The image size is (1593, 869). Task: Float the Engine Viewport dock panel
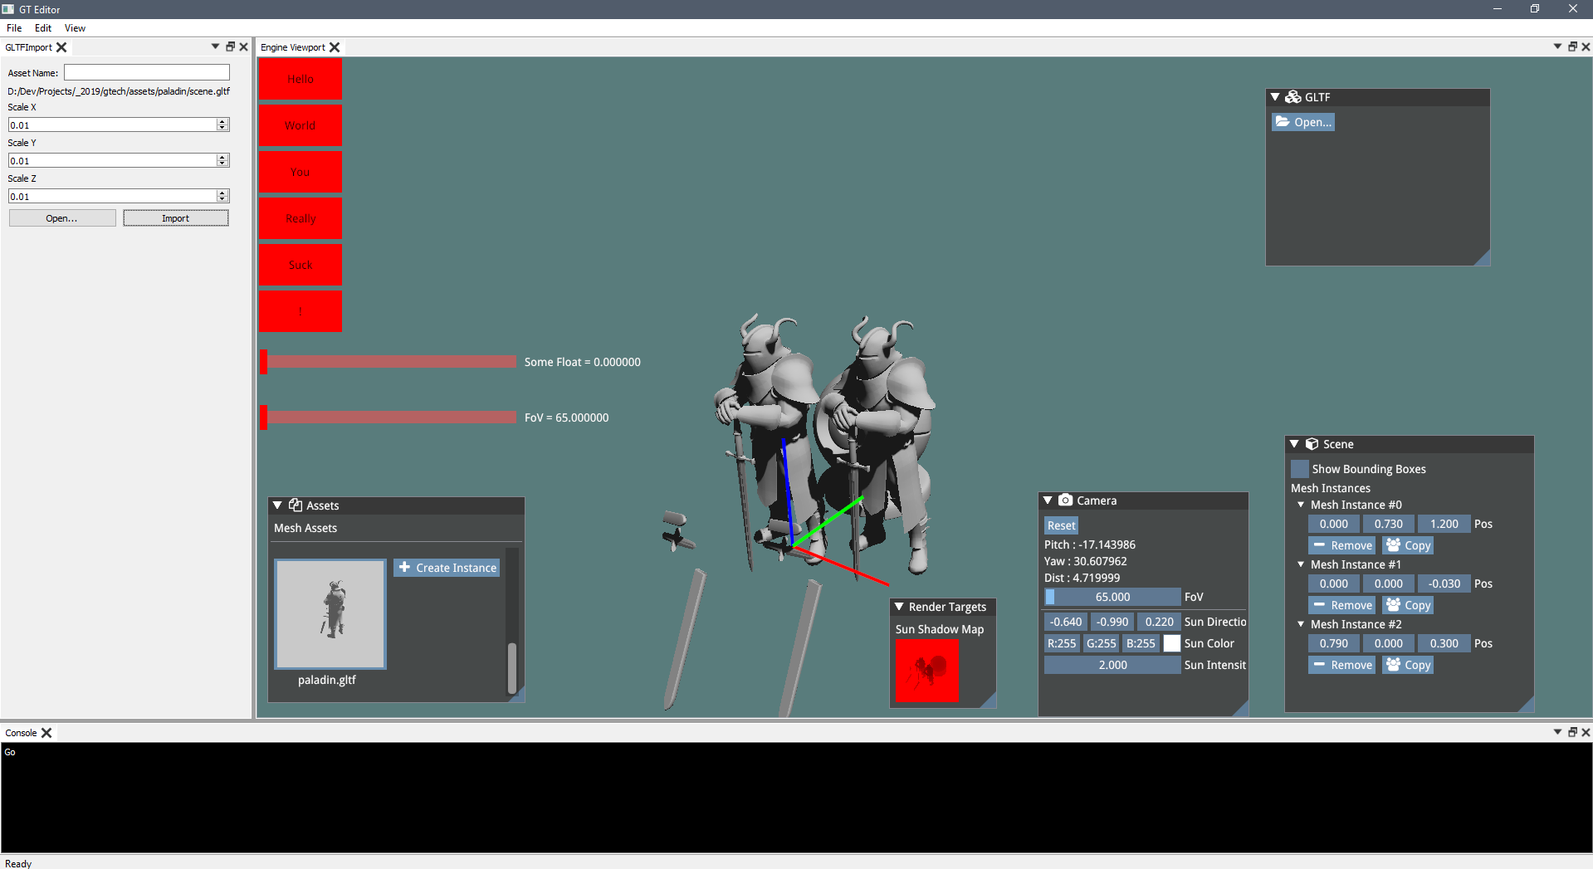click(1571, 46)
